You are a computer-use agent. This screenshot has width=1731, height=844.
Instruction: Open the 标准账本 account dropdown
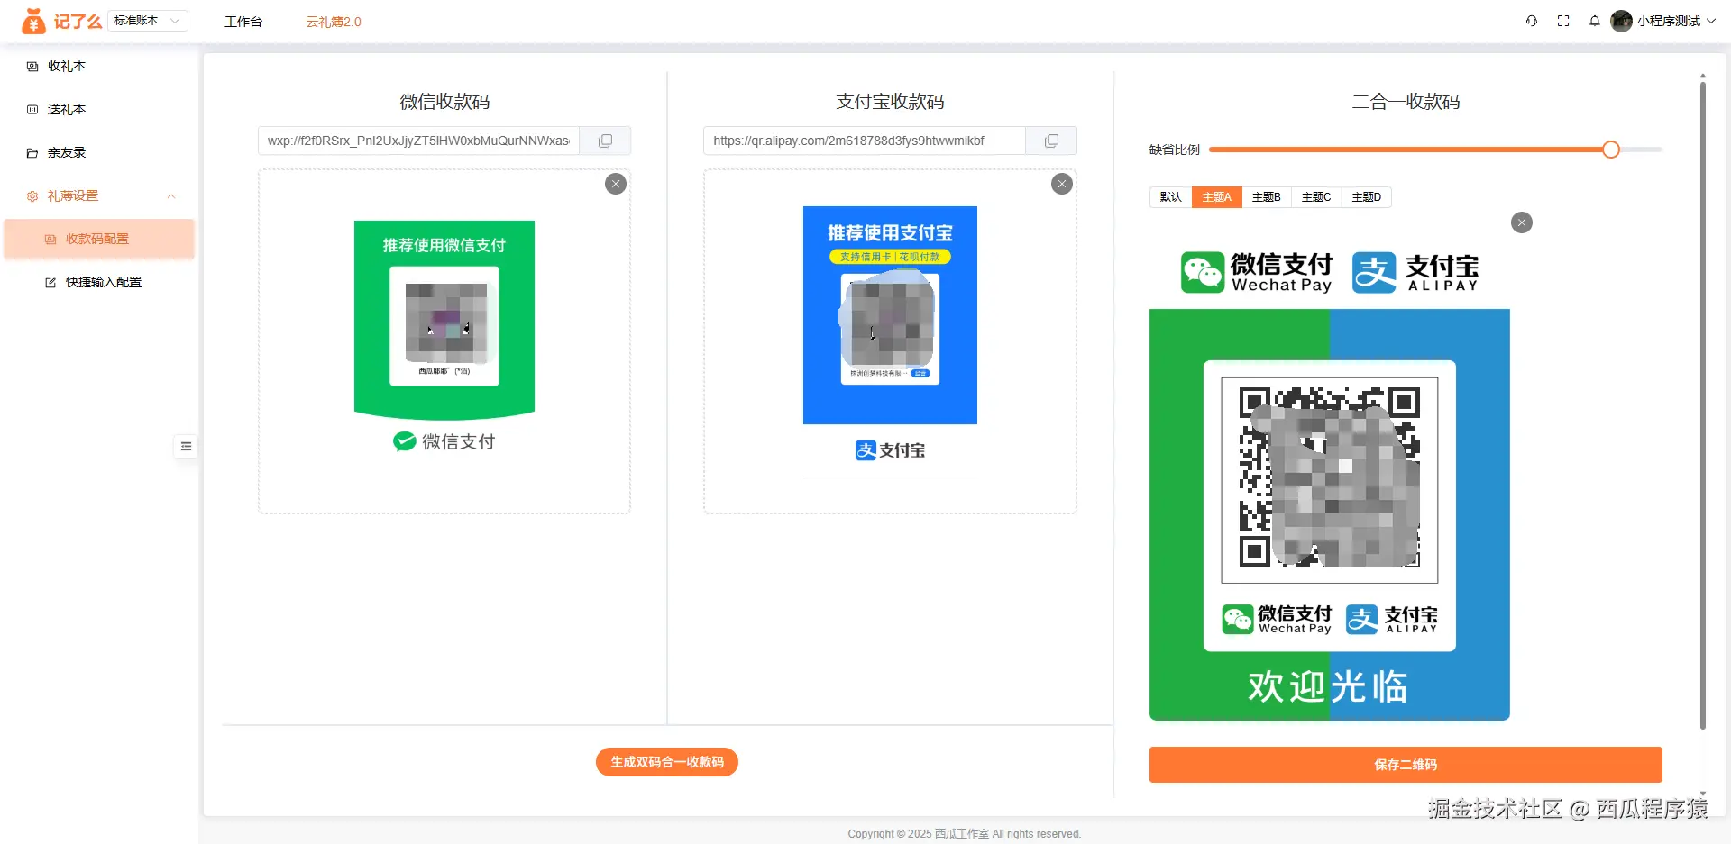[148, 21]
